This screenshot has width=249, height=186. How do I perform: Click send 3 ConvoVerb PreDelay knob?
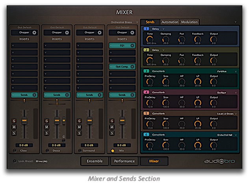[150, 82]
